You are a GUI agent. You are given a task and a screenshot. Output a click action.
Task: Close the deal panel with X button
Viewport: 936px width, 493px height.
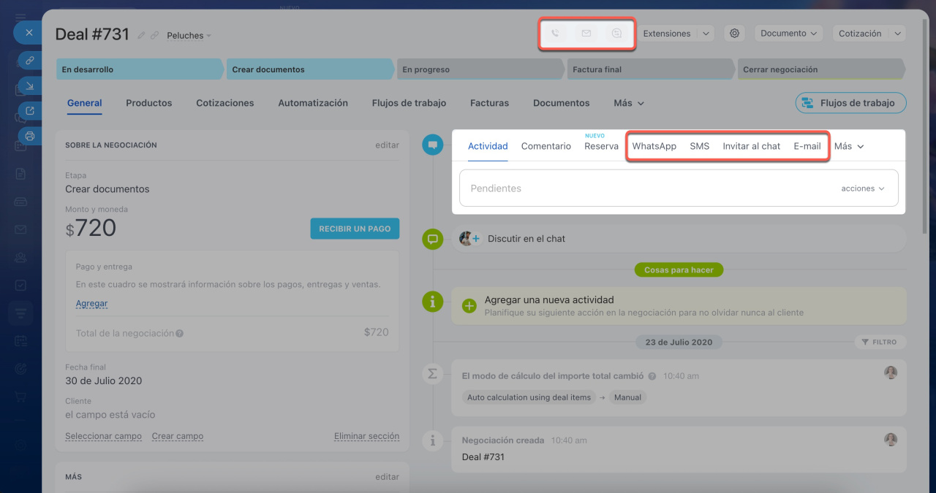tap(29, 33)
